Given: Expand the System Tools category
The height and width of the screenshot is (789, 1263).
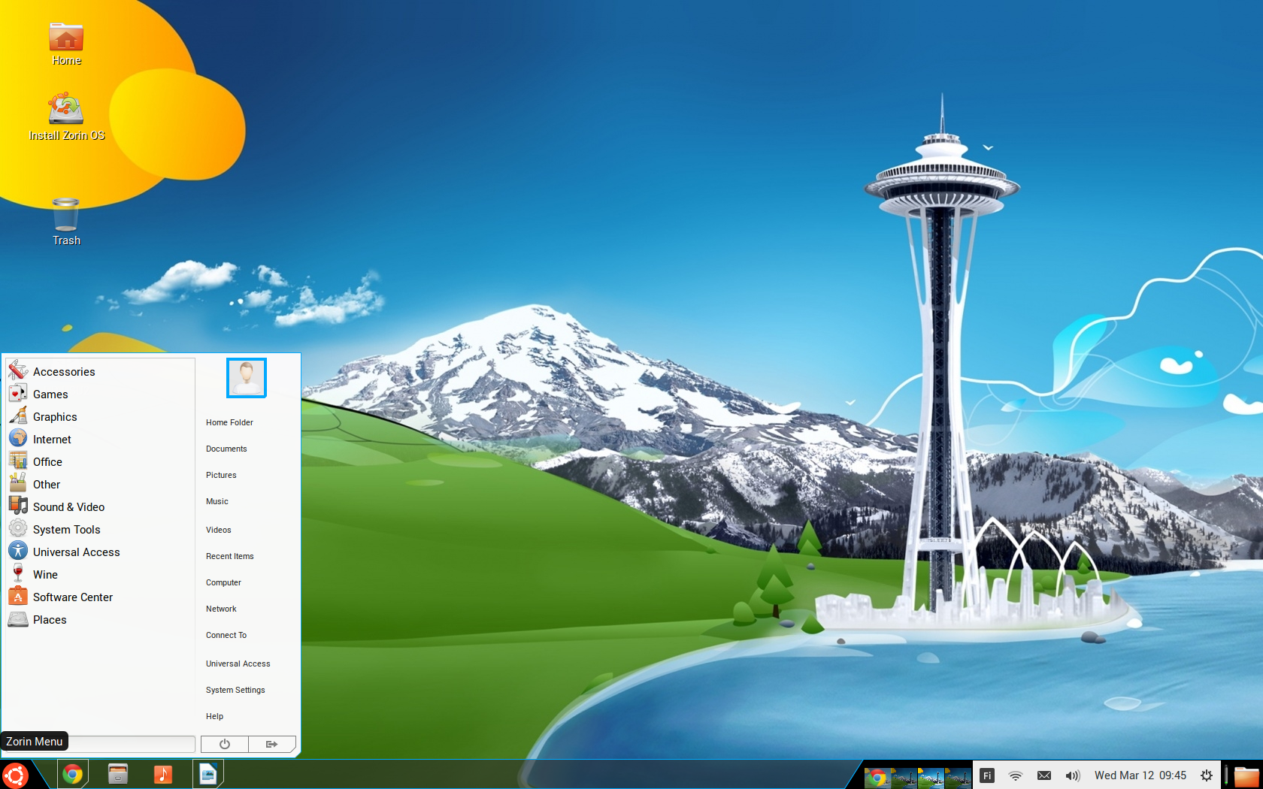Looking at the screenshot, I should [x=66, y=530].
